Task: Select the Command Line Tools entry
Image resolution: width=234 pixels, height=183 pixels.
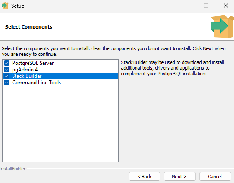Action: point(37,83)
